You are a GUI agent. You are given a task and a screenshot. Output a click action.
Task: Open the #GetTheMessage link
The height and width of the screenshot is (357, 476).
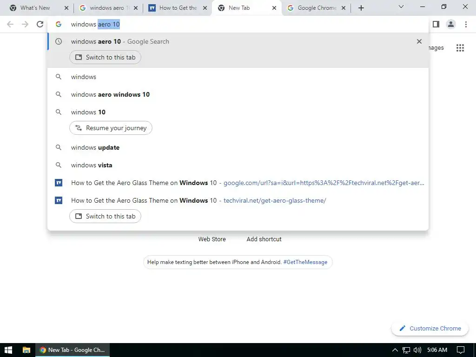[305, 262]
